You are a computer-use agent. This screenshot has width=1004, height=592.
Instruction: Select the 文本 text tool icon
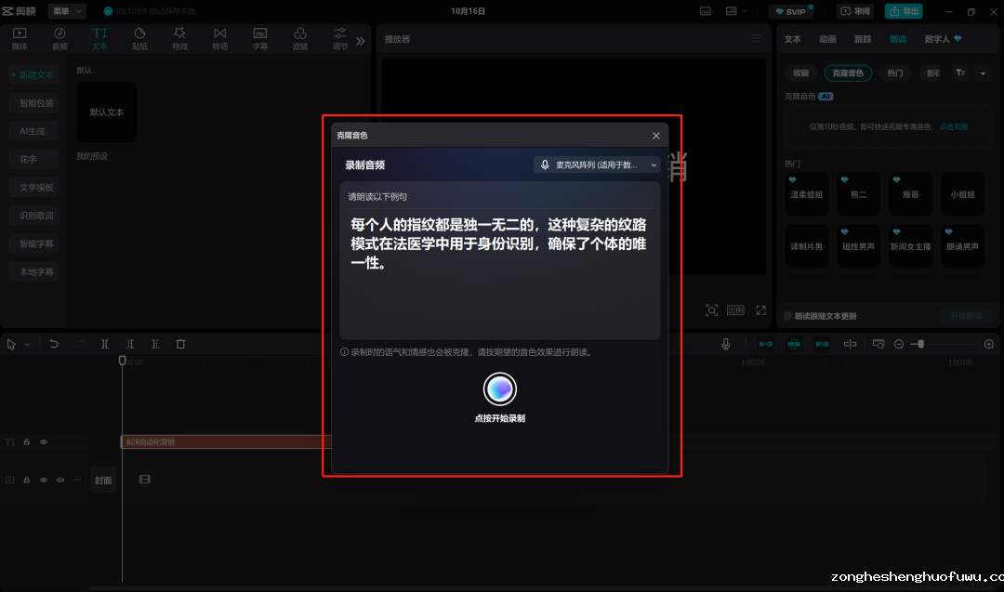pyautogui.click(x=99, y=38)
